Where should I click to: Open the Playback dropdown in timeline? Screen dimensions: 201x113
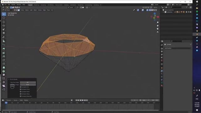point(9,100)
